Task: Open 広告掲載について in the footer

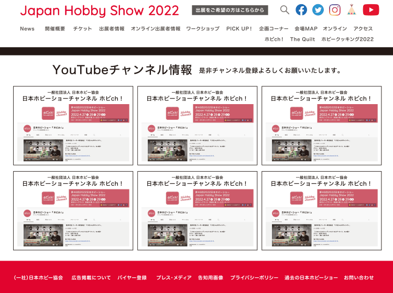Action: pos(91,278)
